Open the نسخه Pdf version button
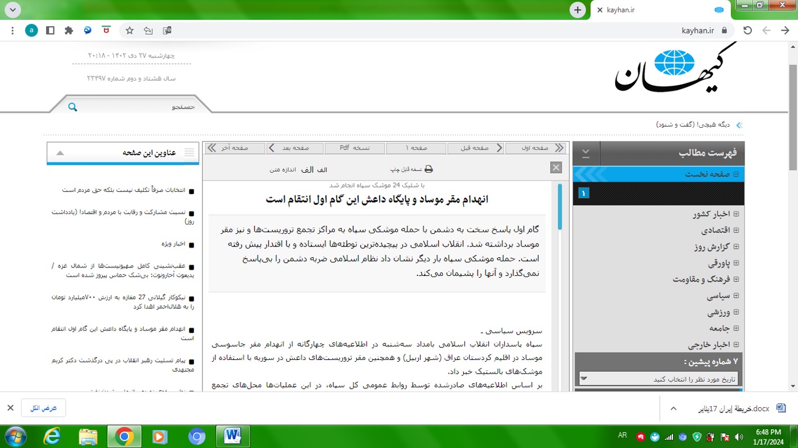Image resolution: width=798 pixels, height=448 pixels. pyautogui.click(x=355, y=148)
